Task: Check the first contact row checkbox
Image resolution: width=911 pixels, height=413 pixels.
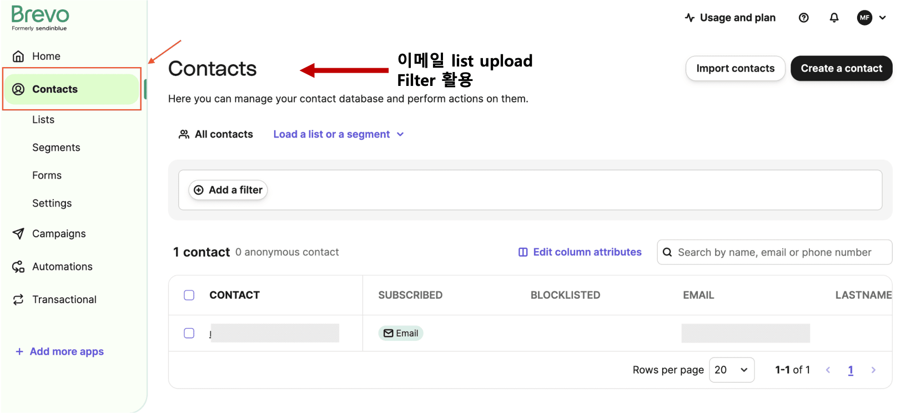Action: click(x=189, y=333)
